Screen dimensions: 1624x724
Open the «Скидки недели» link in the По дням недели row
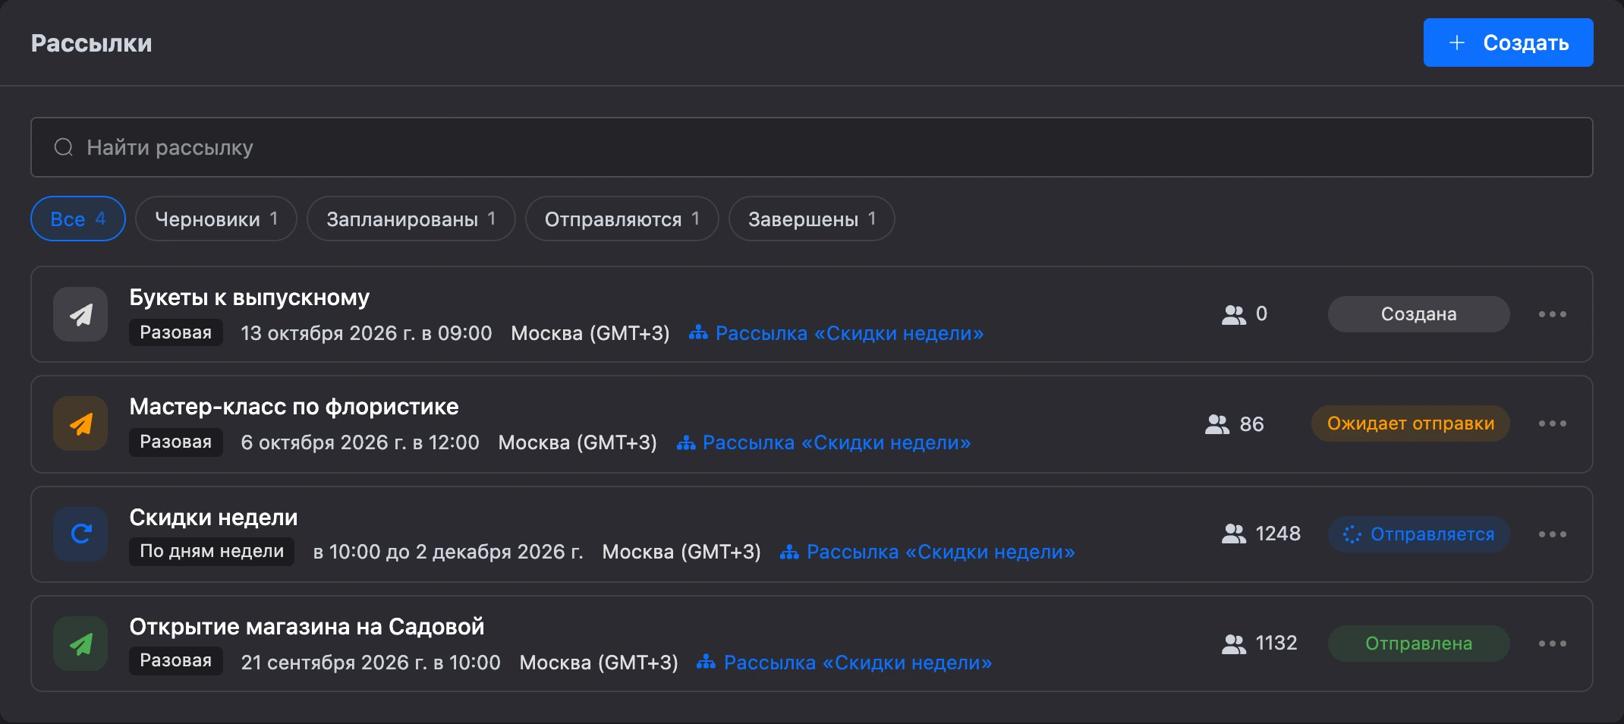940,552
